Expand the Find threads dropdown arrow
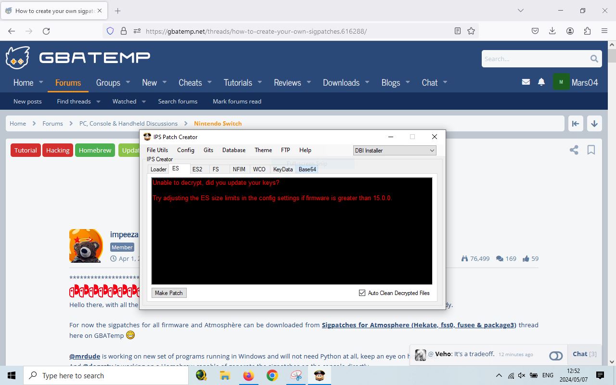616x385 pixels. (x=98, y=102)
